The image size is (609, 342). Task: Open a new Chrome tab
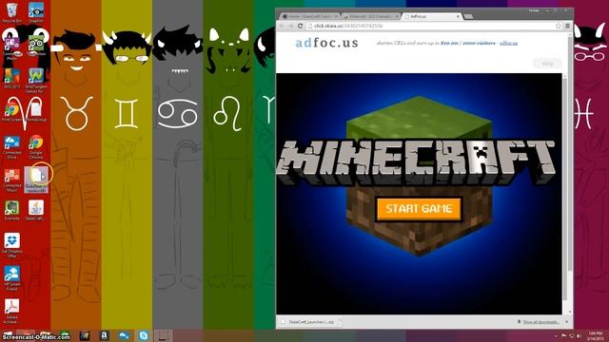[x=468, y=17]
